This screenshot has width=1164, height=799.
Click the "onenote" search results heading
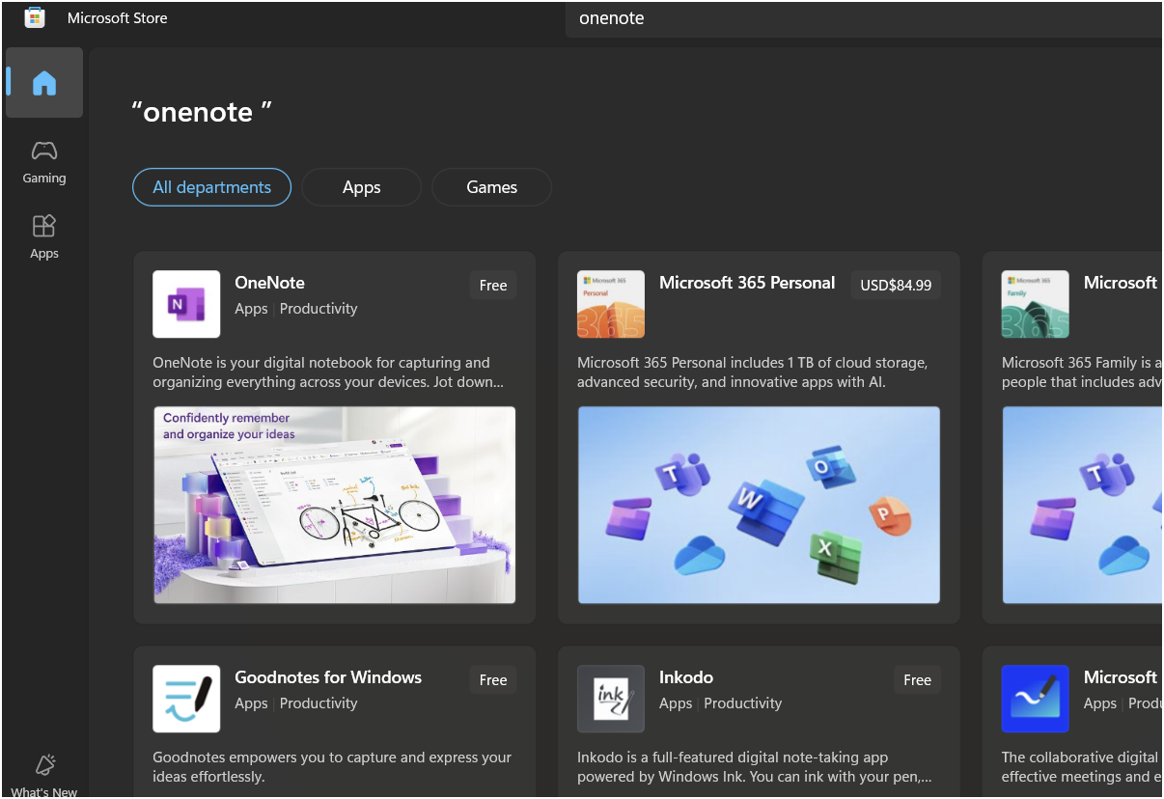click(202, 112)
